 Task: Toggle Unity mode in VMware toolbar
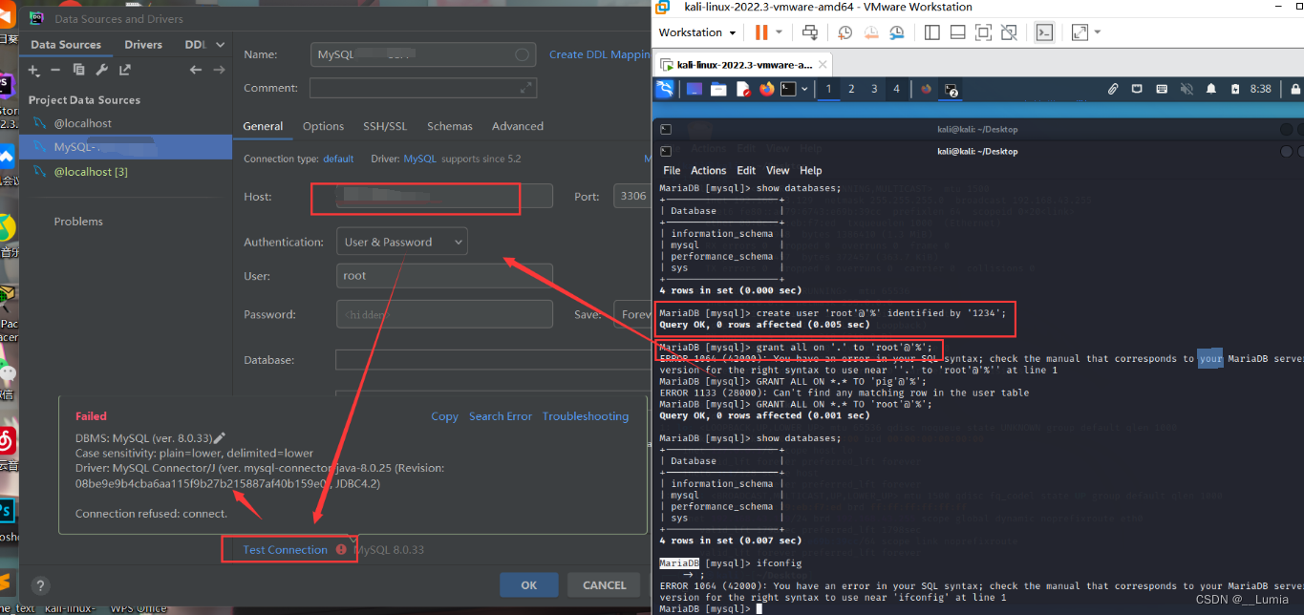pyautogui.click(x=1009, y=32)
